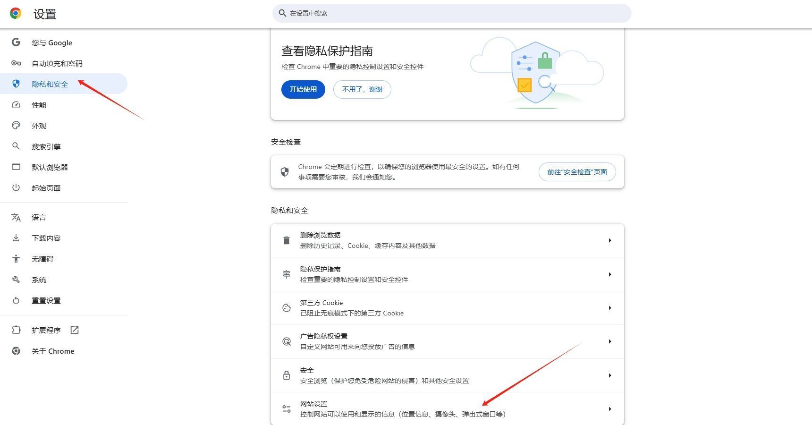This screenshot has width=812, height=425.
Task: Click the 下载内容 download icon
Action: point(16,238)
